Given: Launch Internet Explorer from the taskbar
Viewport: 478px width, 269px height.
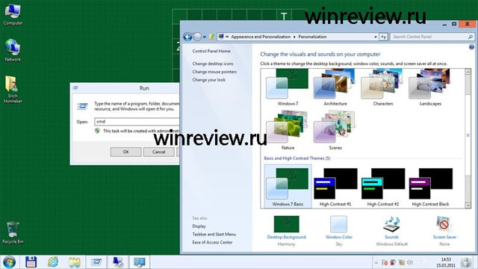Looking at the screenshot, I should [x=53, y=262].
